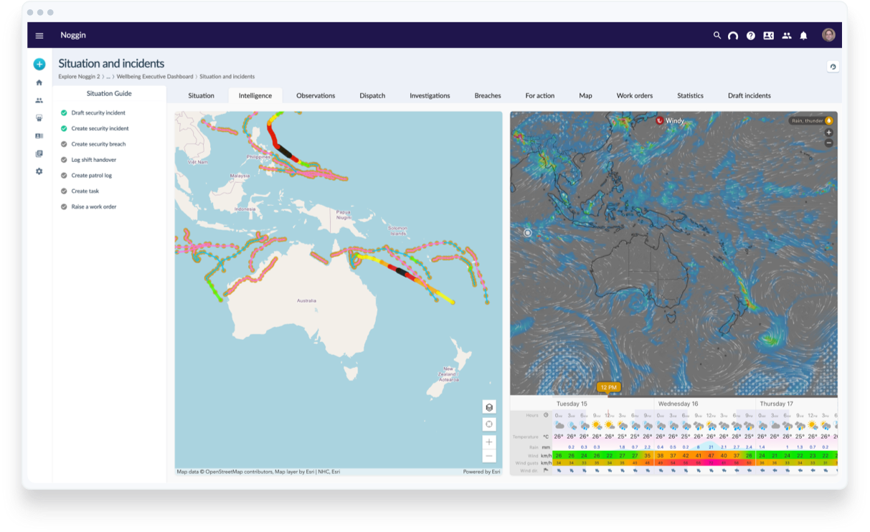The width and height of the screenshot is (870, 532).
Task: Open the hamburger navigation menu
Action: (39, 35)
